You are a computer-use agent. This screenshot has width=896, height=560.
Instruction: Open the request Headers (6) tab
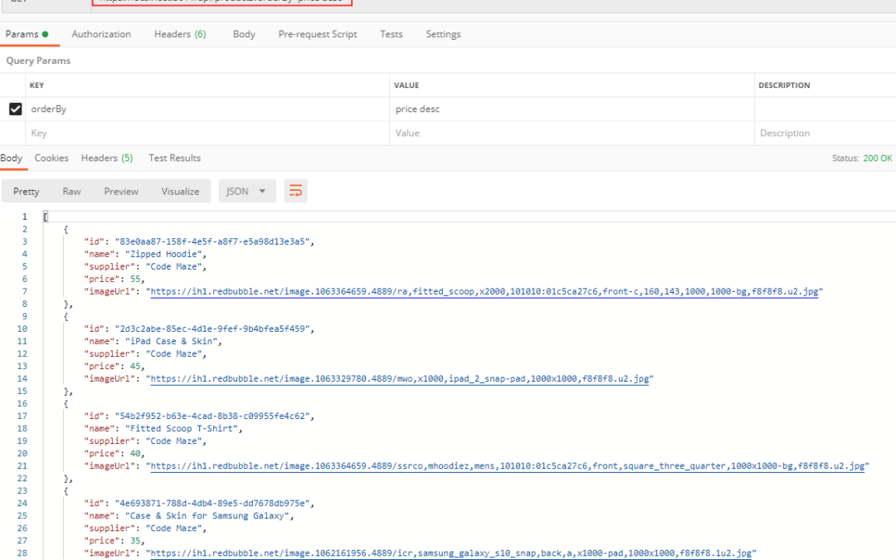click(180, 34)
